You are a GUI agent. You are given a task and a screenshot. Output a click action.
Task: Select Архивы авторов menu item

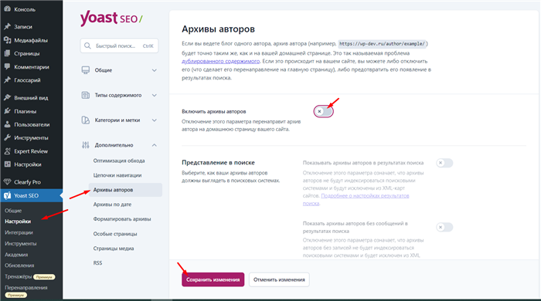(125, 190)
